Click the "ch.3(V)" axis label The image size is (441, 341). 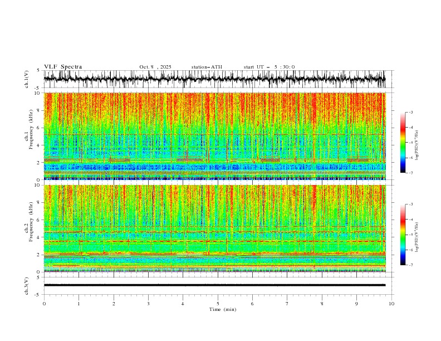(x=27, y=286)
